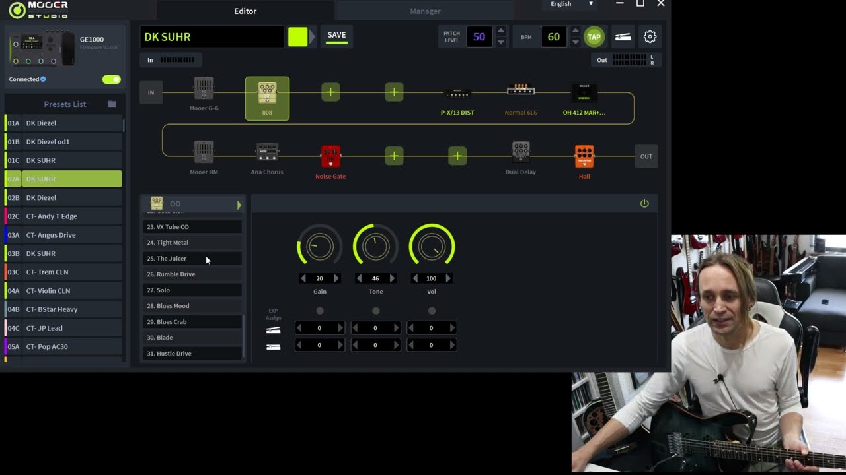The image size is (846, 475).
Task: Toggle EXP assign dot for Tone
Action: coord(376,311)
